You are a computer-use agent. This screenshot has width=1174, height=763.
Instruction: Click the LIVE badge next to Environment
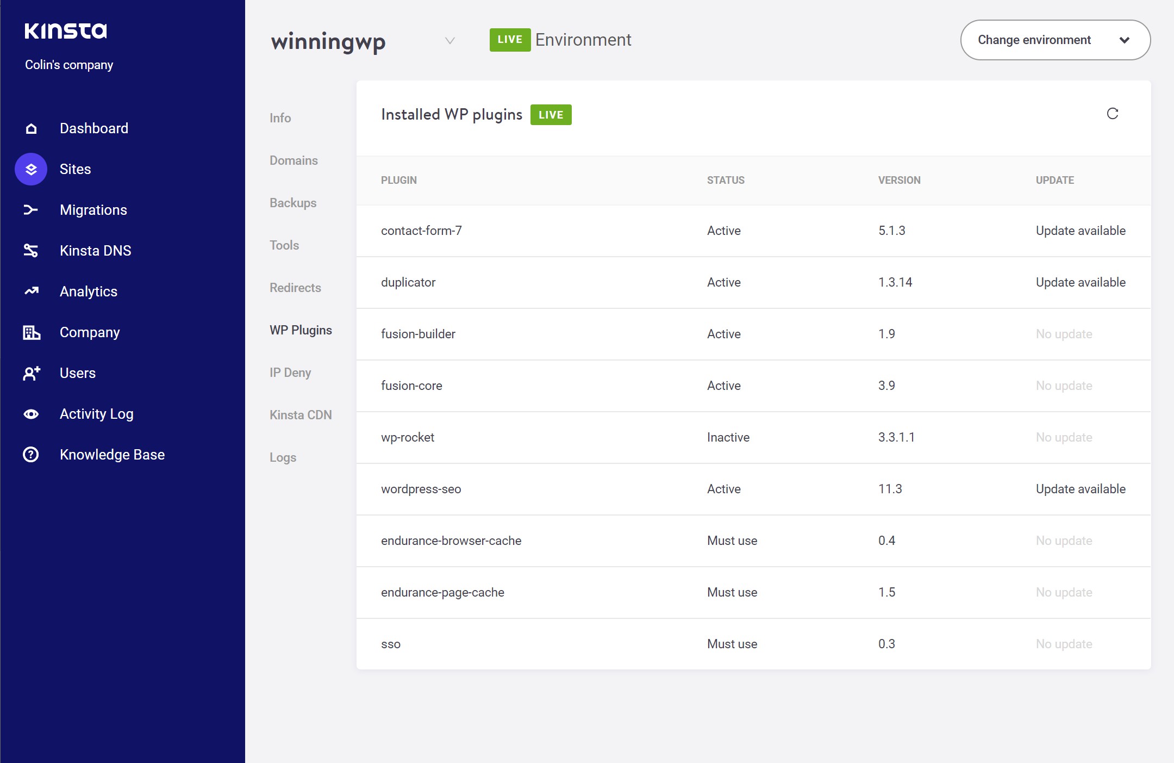(510, 40)
